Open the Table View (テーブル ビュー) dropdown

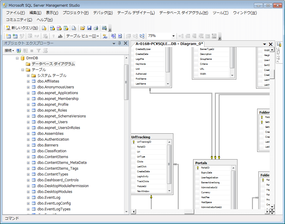point(83,36)
